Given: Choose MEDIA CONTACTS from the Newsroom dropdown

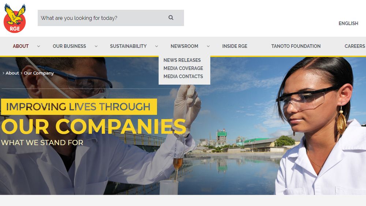Looking at the screenshot, I should (x=183, y=77).
